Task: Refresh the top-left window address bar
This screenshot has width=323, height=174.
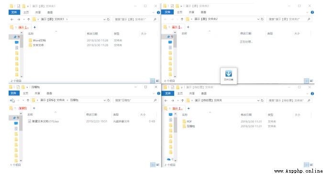Action: 108,19
